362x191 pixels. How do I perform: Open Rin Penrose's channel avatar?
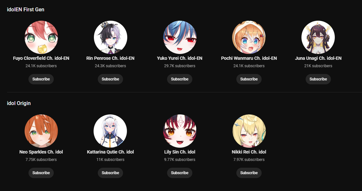[110, 37]
